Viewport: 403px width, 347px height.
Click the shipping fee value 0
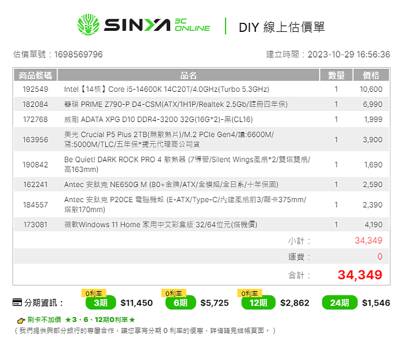(380, 256)
